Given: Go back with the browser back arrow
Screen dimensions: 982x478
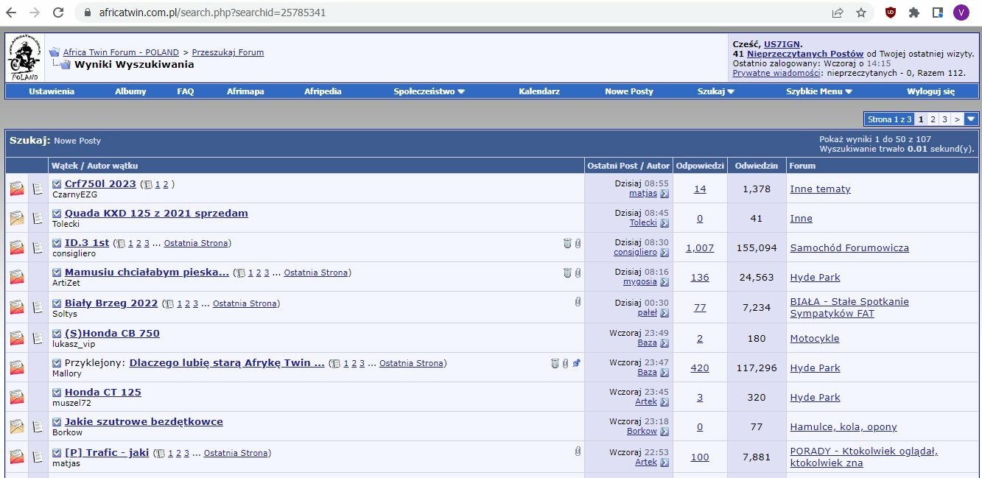Looking at the screenshot, I should (x=11, y=13).
